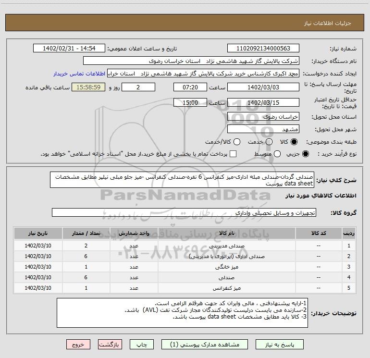Click the response deadline date field 1402/03/03
The width and height of the screenshot is (370, 358).
coord(263,87)
